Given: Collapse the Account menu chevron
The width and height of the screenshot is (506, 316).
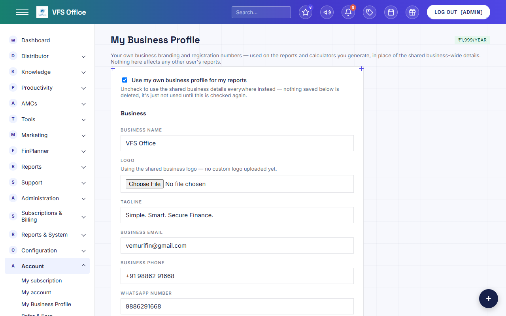Looking at the screenshot, I should click(x=83, y=265).
